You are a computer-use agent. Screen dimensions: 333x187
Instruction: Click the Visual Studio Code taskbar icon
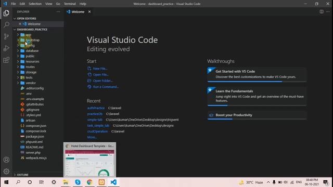click(x=113, y=182)
